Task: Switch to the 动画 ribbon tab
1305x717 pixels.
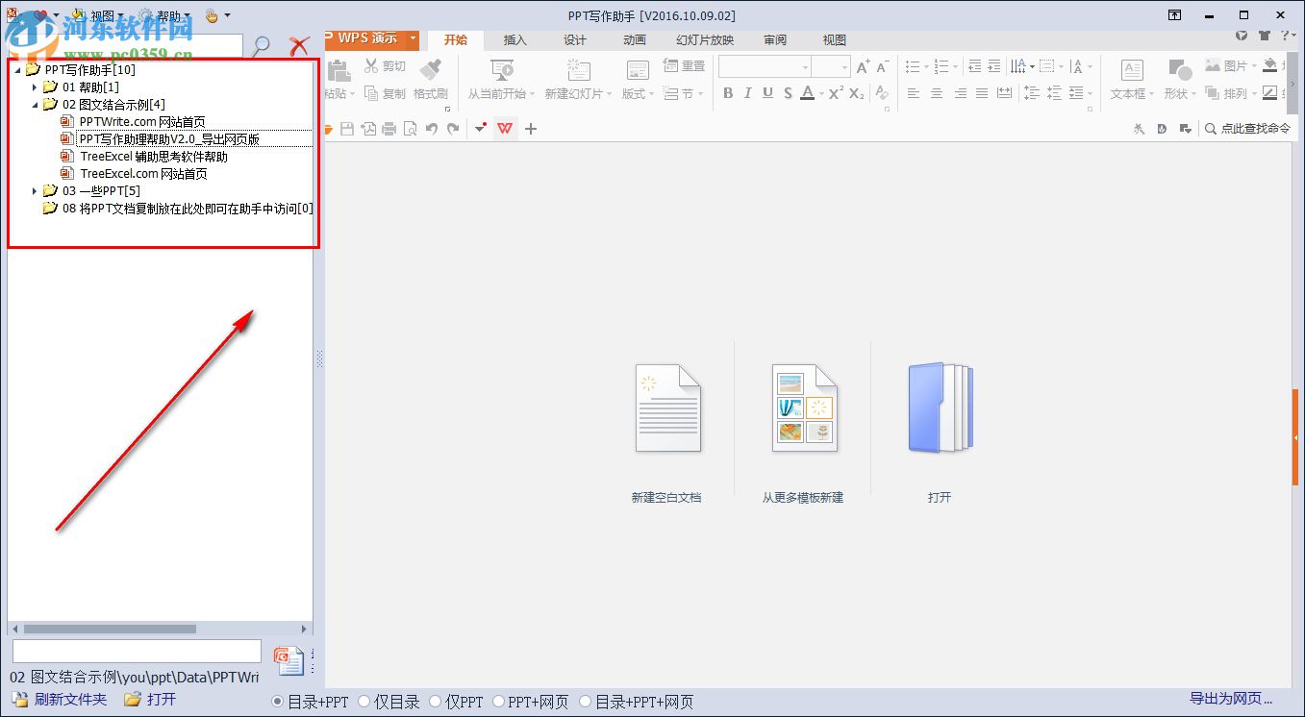Action: click(635, 39)
